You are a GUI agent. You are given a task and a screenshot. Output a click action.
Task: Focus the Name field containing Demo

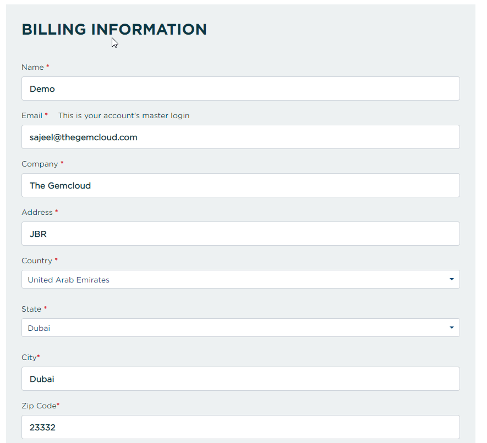pos(240,88)
